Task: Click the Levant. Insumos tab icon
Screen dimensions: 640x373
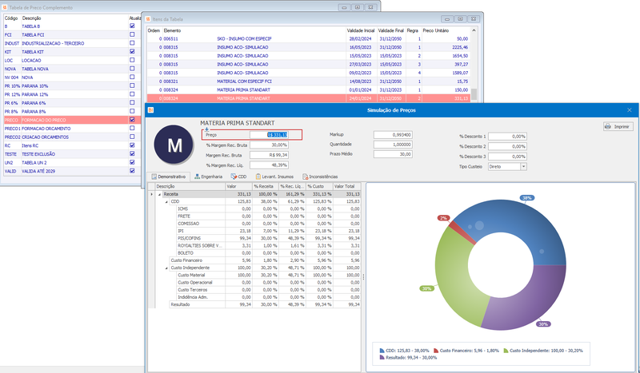Action: (x=258, y=177)
